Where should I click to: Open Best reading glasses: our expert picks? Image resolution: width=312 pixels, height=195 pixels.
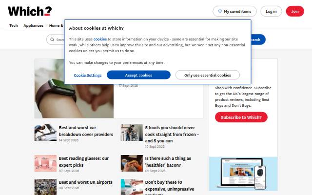tap(84, 161)
